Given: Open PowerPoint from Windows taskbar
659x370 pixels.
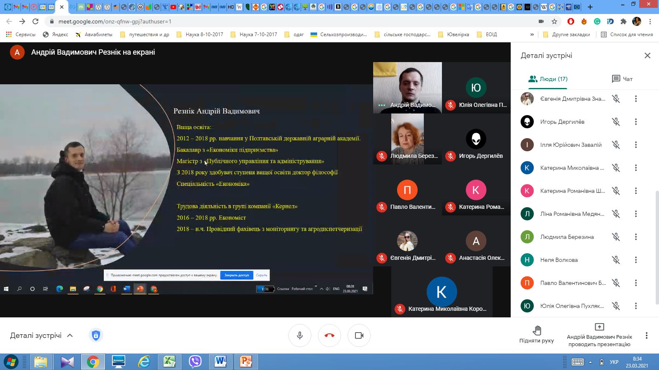Looking at the screenshot, I should tap(246, 362).
